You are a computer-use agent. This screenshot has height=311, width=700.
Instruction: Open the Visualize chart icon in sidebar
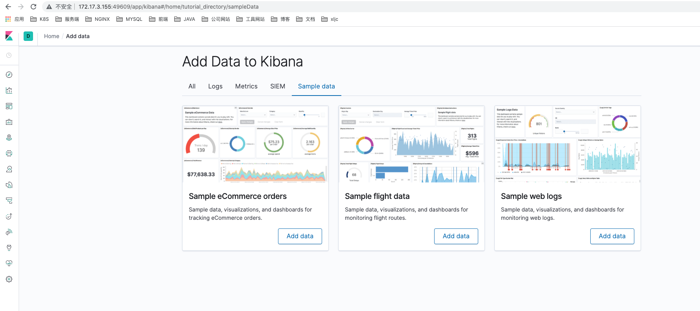click(x=9, y=90)
